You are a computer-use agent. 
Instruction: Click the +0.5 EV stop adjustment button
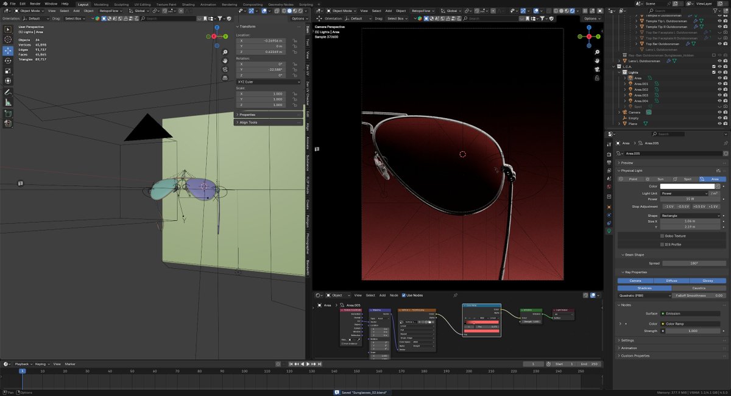(699, 207)
